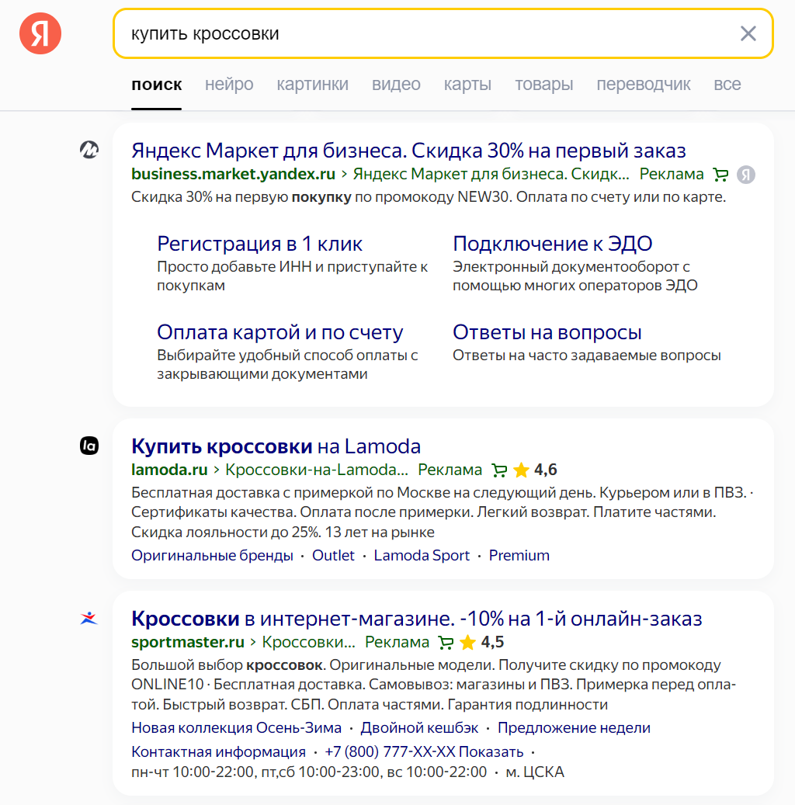Screen dimensions: 795x805
Task: Switch to the товары tab
Action: click(543, 85)
